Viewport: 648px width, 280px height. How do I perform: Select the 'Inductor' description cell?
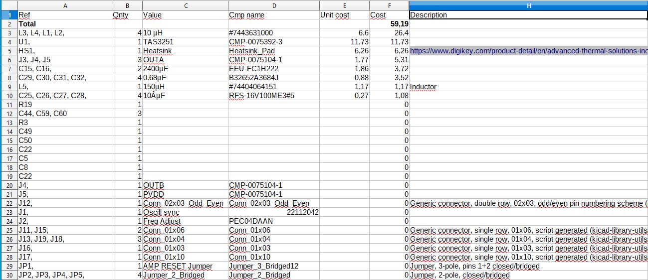click(x=529, y=87)
